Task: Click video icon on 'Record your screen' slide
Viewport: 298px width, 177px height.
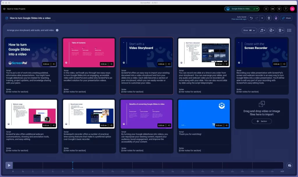Action: [x=108, y=125]
